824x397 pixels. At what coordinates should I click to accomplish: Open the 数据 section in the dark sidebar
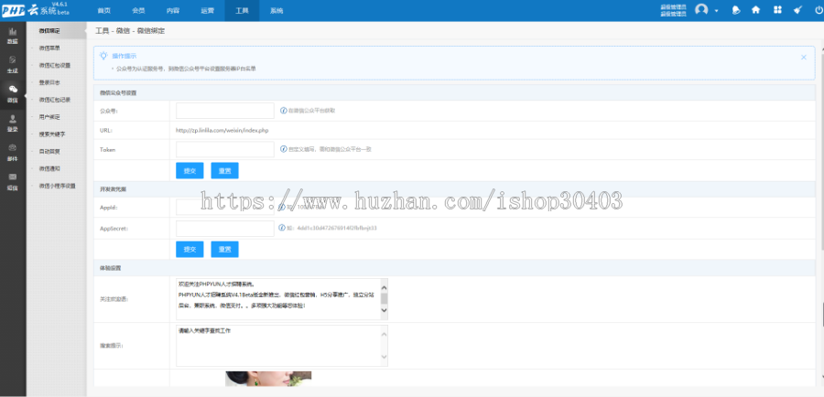click(13, 35)
